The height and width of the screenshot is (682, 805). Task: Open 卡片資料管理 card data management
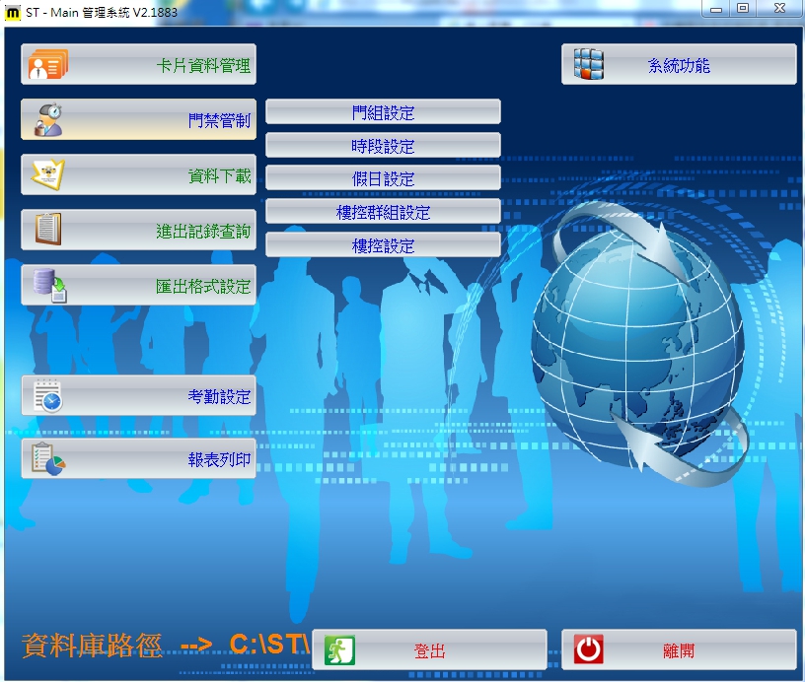click(203, 65)
